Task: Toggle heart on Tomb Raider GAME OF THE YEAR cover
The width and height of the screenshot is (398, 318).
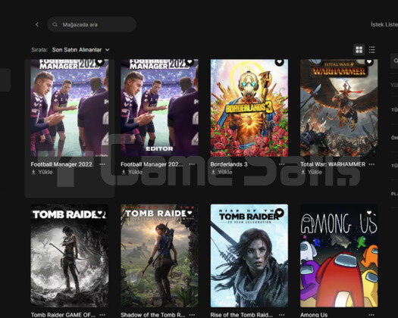Action: coord(100,213)
